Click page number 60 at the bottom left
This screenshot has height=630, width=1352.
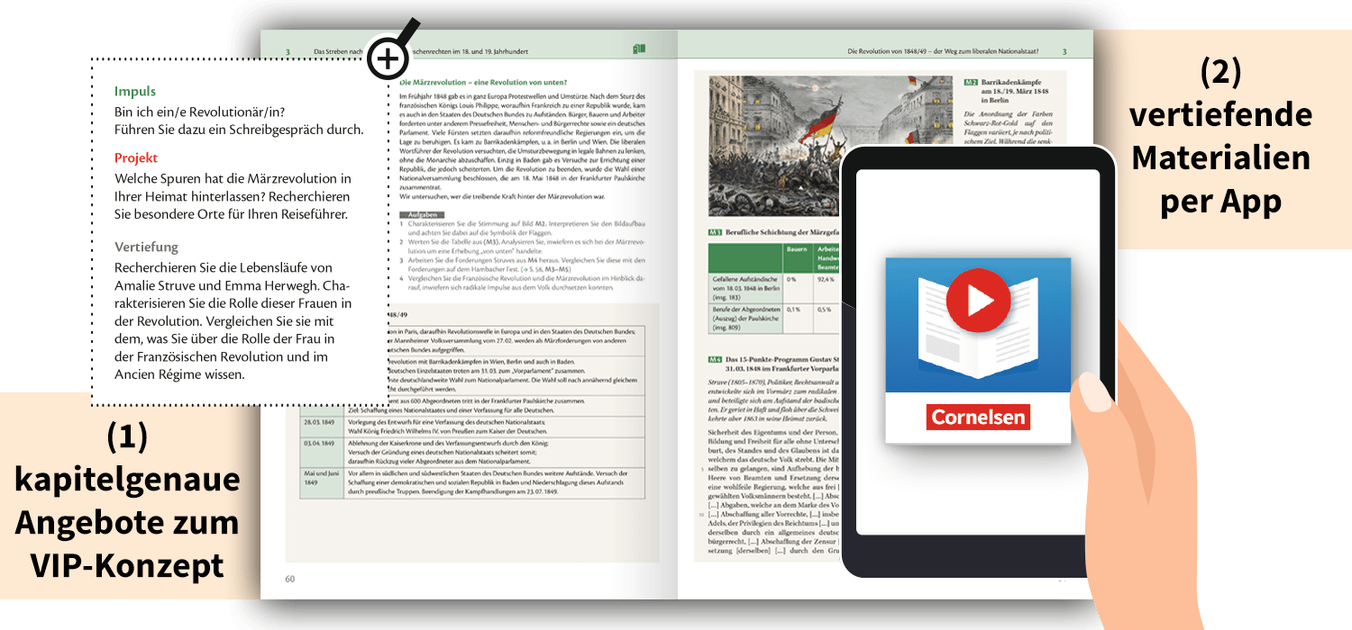point(290,579)
